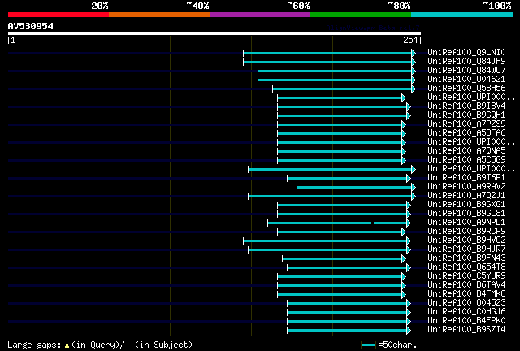Click the purple ~60% identity legend segment
This screenshot has height=351, width=520.
(260, 15)
